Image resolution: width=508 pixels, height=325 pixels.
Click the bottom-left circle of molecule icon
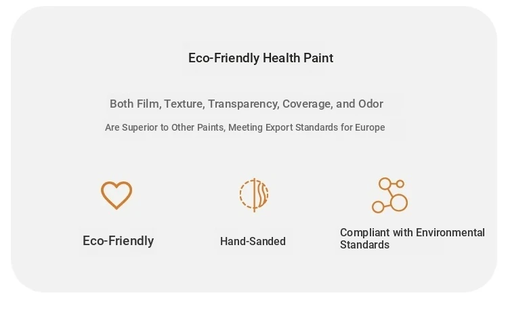(x=378, y=207)
